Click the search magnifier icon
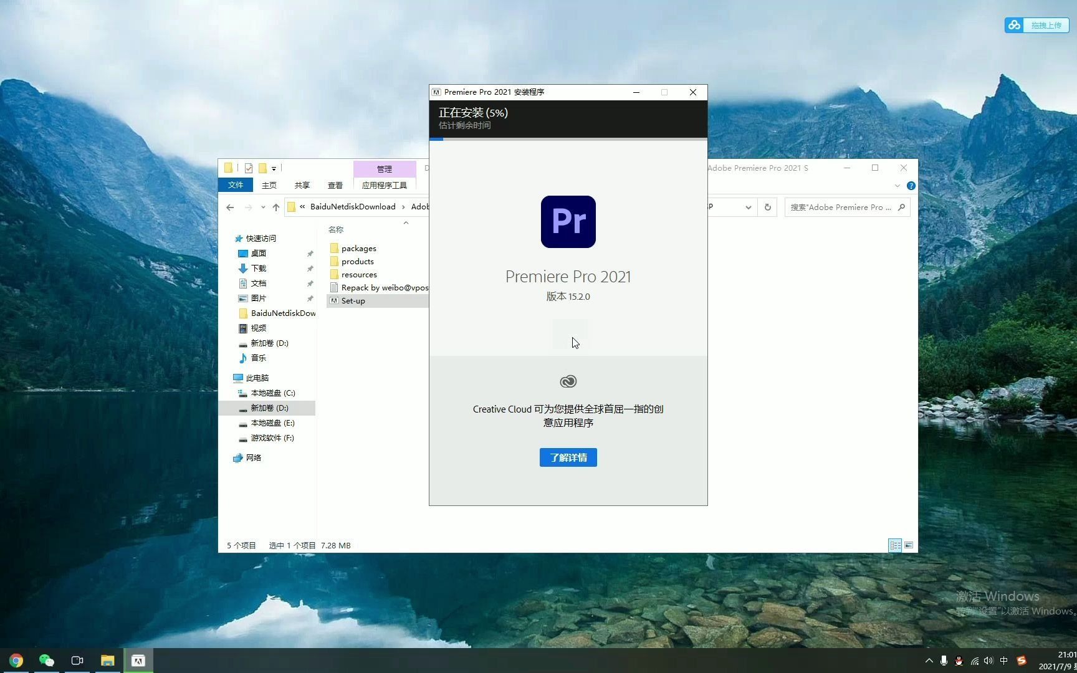1077x673 pixels. pos(901,208)
